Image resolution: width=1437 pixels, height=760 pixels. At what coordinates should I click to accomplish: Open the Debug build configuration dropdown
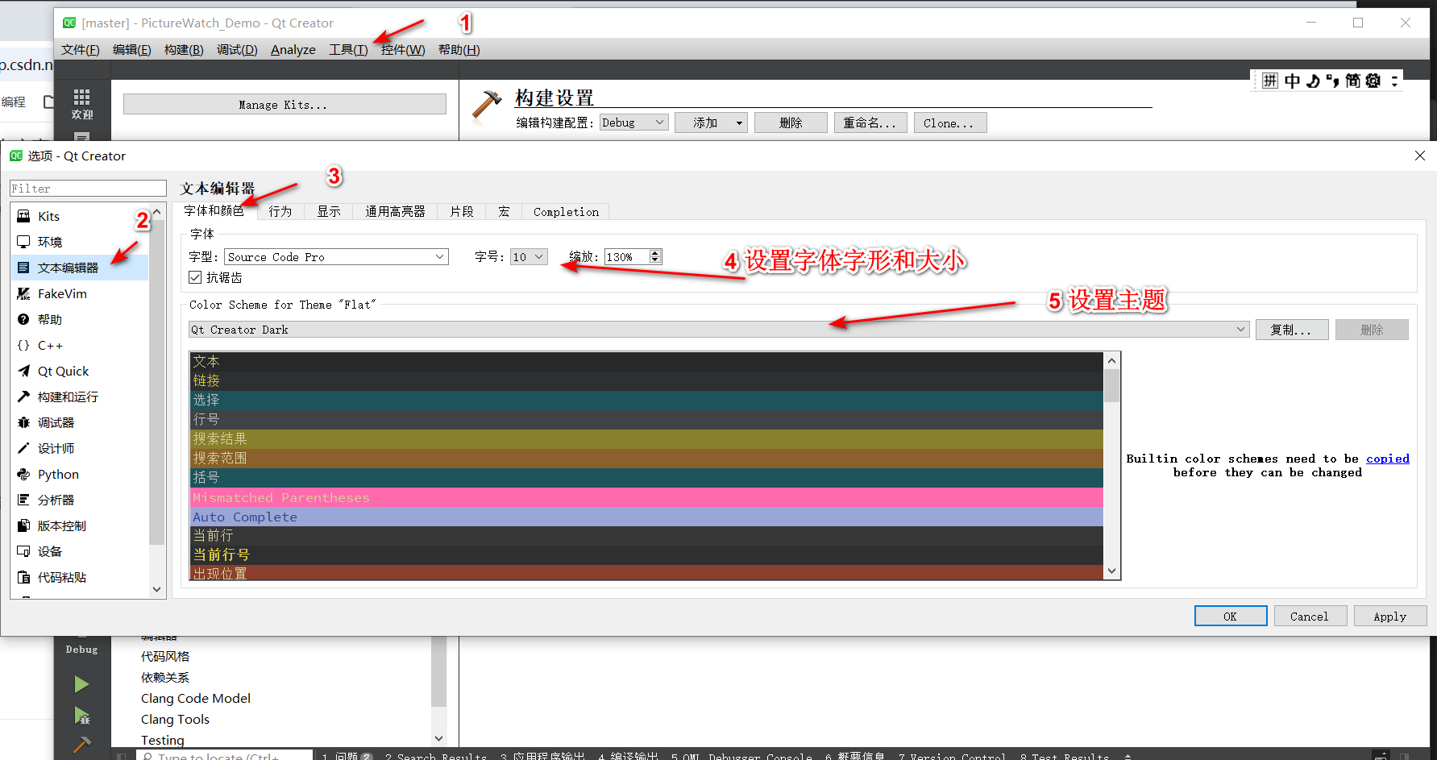point(634,123)
